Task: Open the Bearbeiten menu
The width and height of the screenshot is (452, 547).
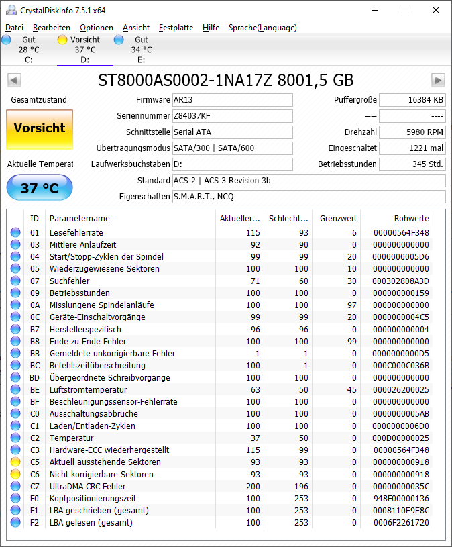Action: click(51, 28)
